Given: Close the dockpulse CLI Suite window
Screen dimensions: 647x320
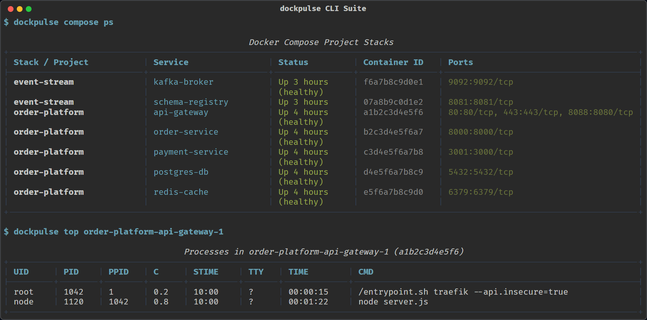Looking at the screenshot, I should coord(11,9).
